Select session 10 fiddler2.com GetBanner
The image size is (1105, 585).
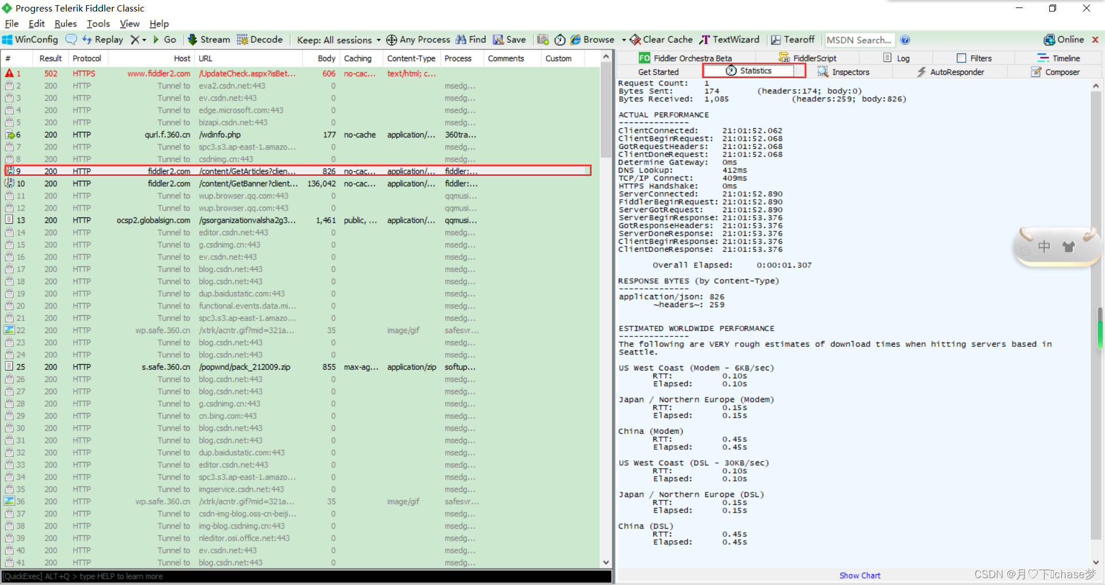[x=300, y=183]
